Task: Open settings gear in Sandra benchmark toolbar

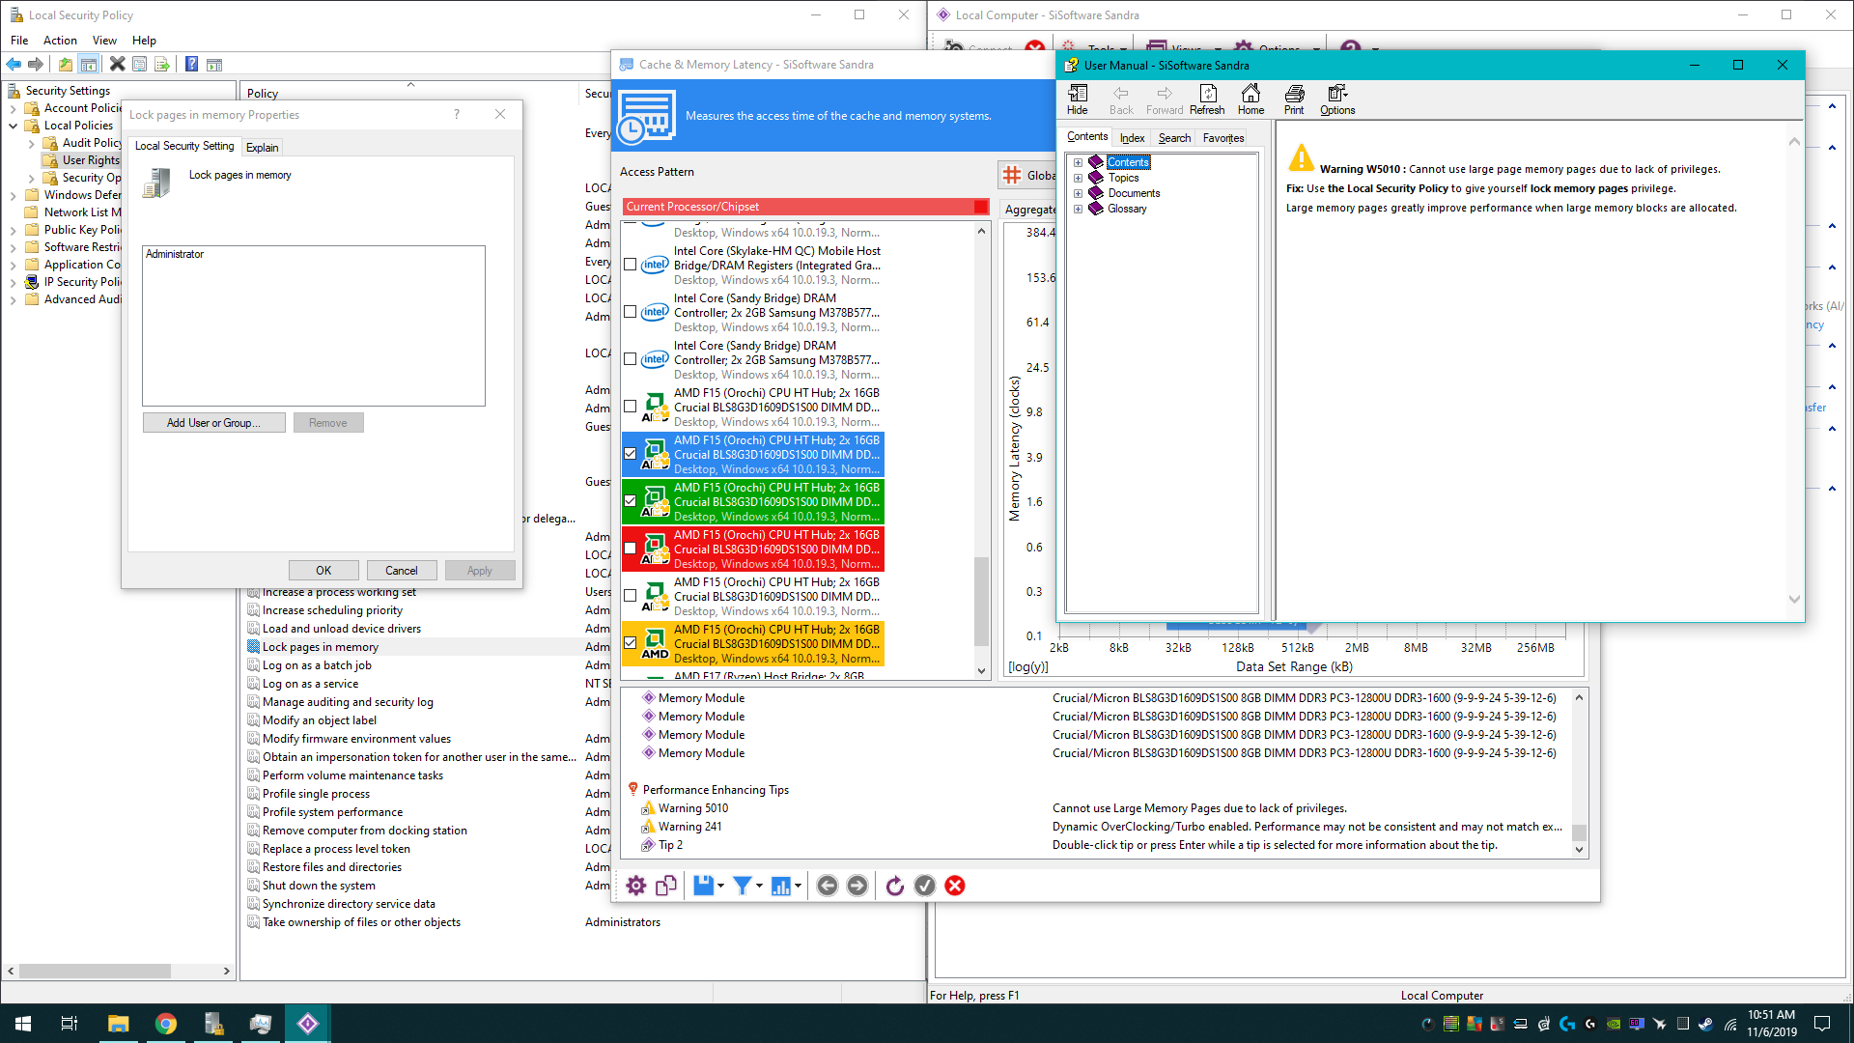Action: 635,886
